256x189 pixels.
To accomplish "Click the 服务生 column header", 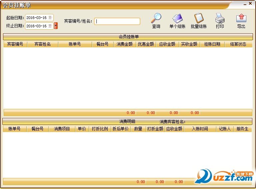I will 242,129.
